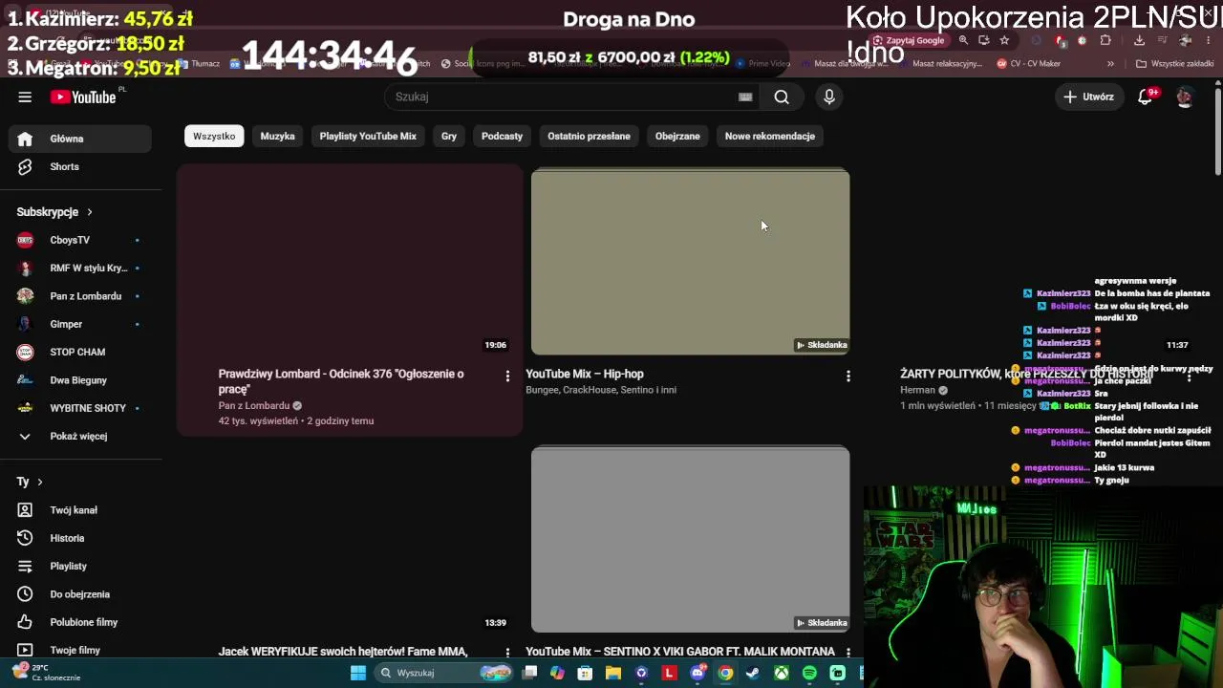Open the STOP CHAM subscription channel
The height and width of the screenshot is (688, 1223).
point(79,352)
